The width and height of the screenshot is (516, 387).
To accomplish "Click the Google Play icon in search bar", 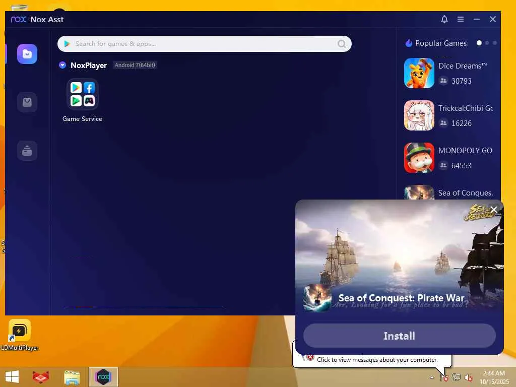I will [67, 44].
